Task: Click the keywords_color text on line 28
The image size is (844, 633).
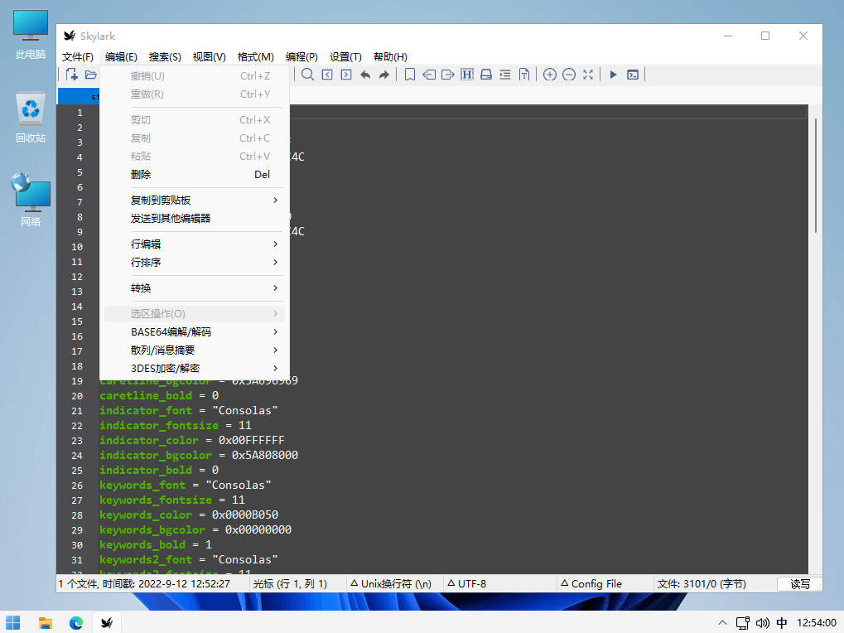Action: (x=145, y=515)
